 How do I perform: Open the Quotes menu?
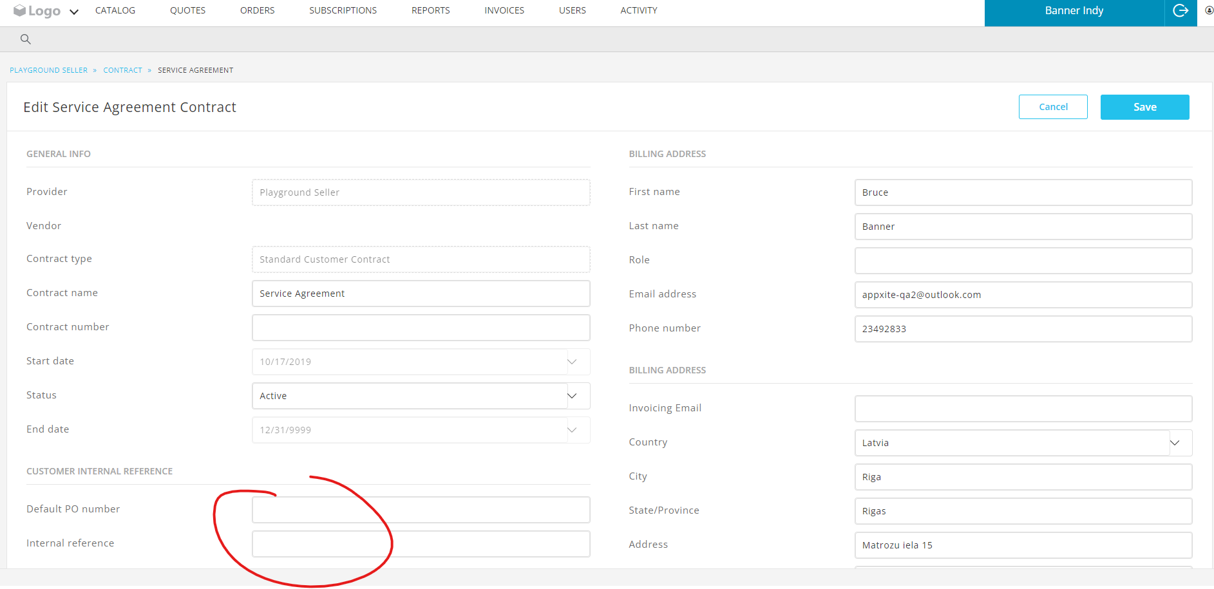(188, 10)
